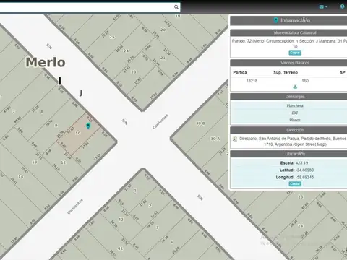Click parcel 9 on the map

point(56,126)
